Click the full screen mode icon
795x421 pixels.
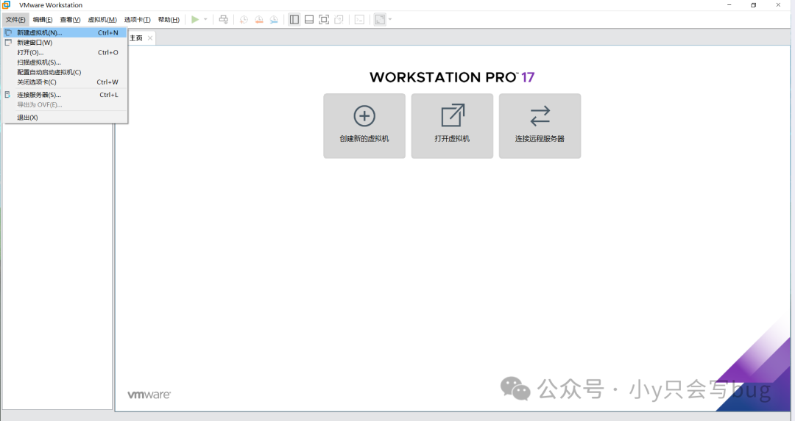click(x=324, y=20)
